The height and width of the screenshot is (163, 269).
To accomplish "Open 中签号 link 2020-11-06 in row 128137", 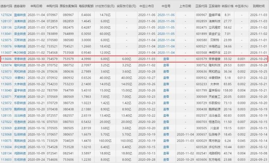I will (166, 21).
